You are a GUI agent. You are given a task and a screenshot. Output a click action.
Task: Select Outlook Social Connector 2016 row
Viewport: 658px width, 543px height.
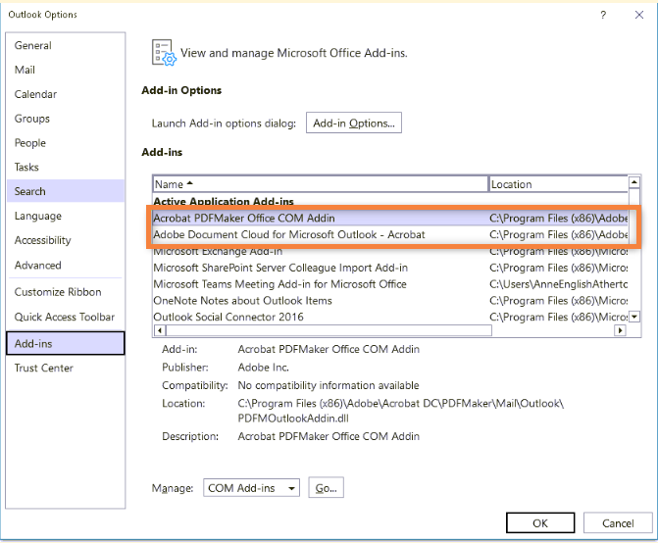pos(390,317)
